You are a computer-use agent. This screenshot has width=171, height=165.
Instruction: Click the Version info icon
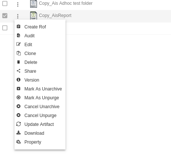click(19, 80)
